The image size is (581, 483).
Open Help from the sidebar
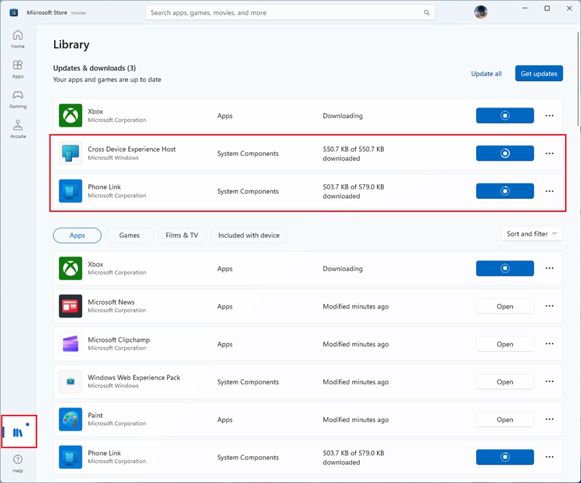tap(18, 463)
